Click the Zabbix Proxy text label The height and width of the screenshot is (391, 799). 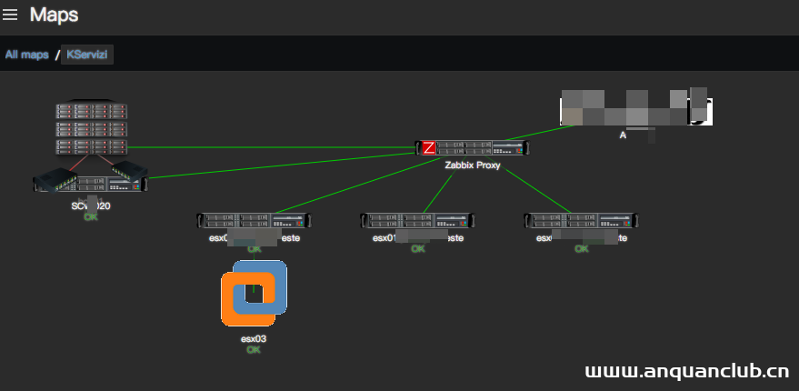(472, 165)
